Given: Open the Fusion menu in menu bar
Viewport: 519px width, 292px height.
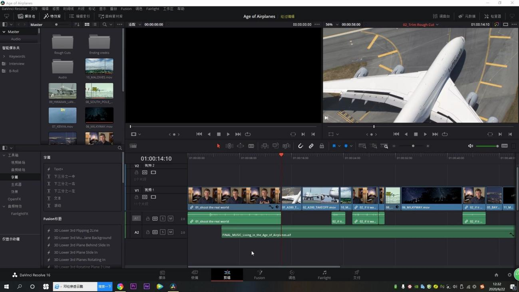Looking at the screenshot, I should 126,8.
